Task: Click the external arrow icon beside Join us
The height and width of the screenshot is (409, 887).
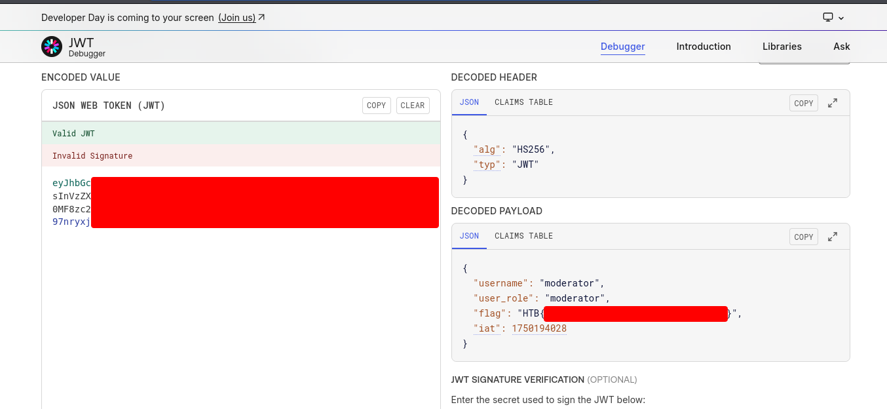Action: click(x=262, y=18)
